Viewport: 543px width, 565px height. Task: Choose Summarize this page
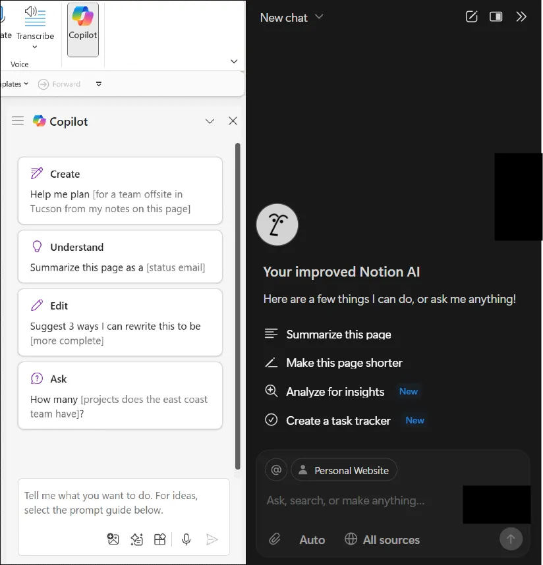(328, 334)
